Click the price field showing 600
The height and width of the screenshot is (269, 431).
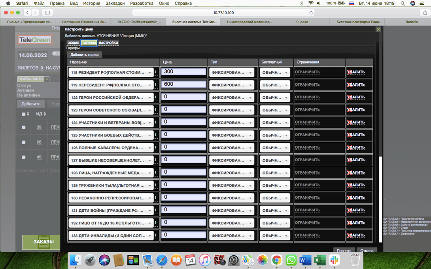[183, 84]
